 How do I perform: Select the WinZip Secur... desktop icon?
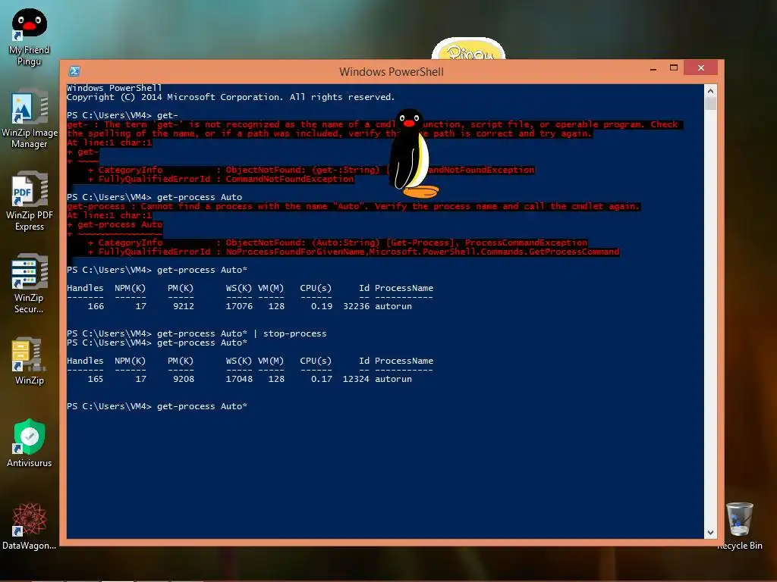[x=30, y=283]
